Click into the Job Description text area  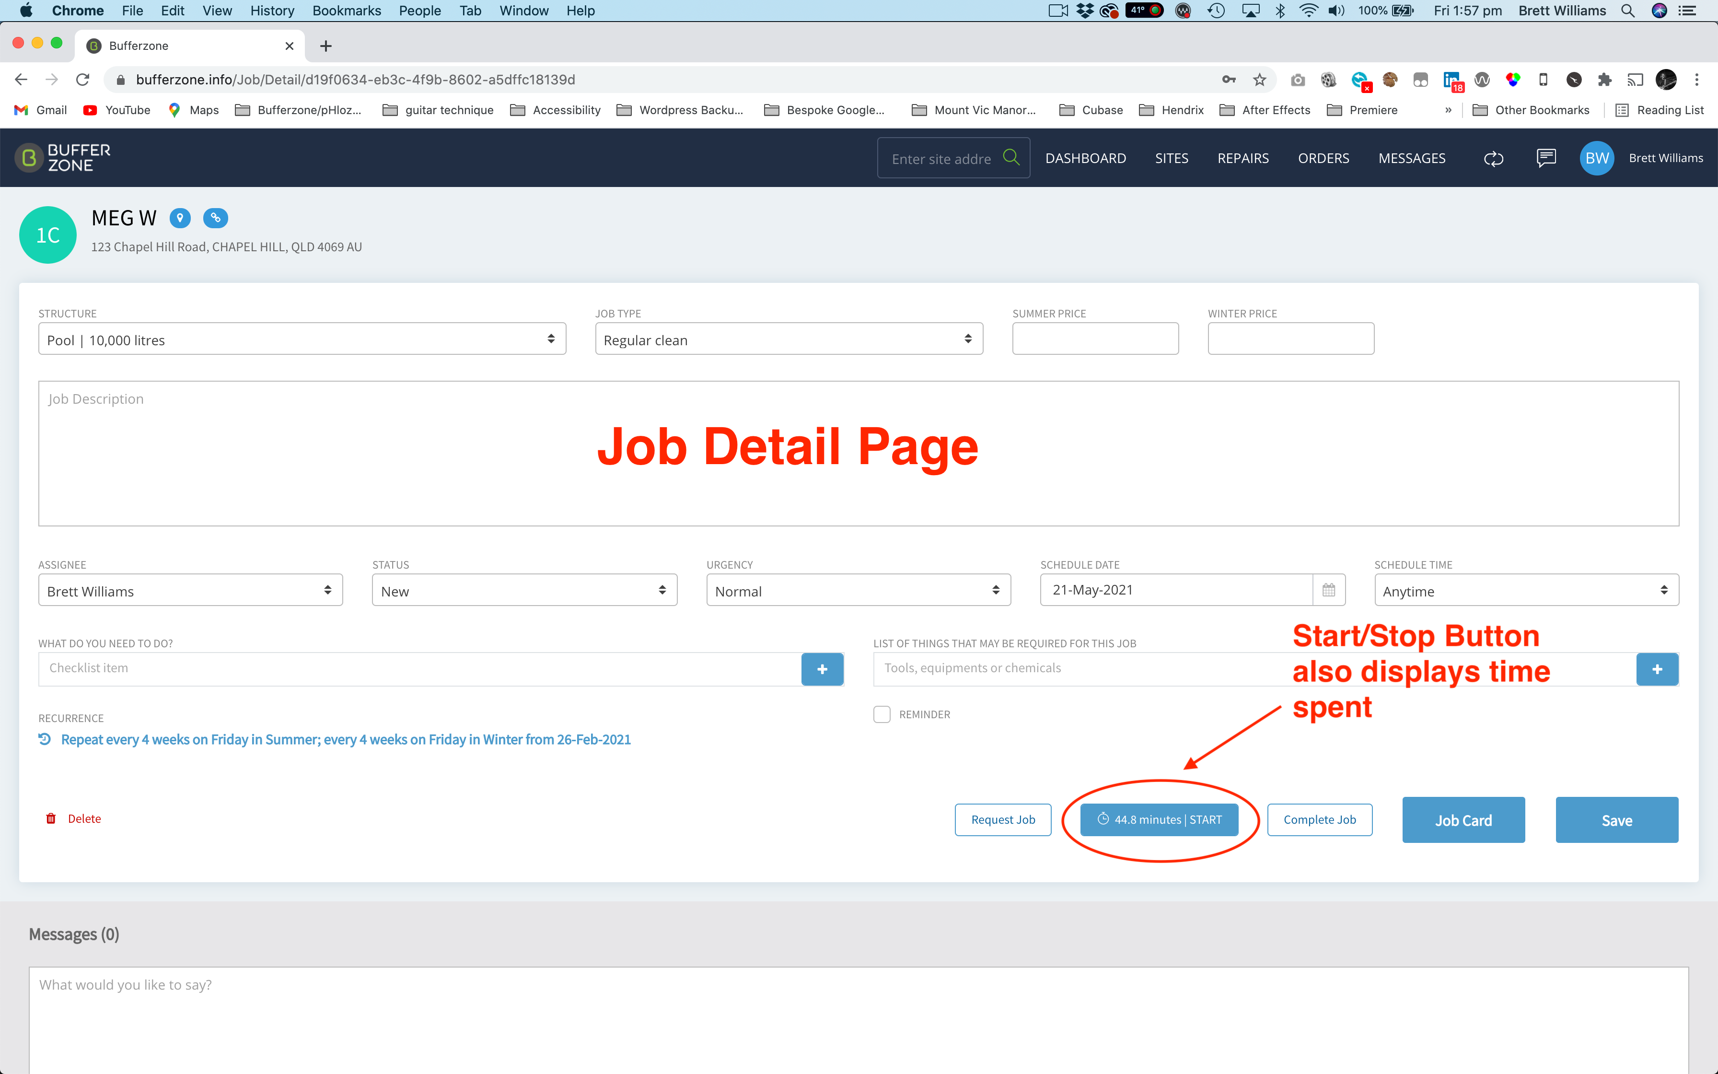pos(859,453)
